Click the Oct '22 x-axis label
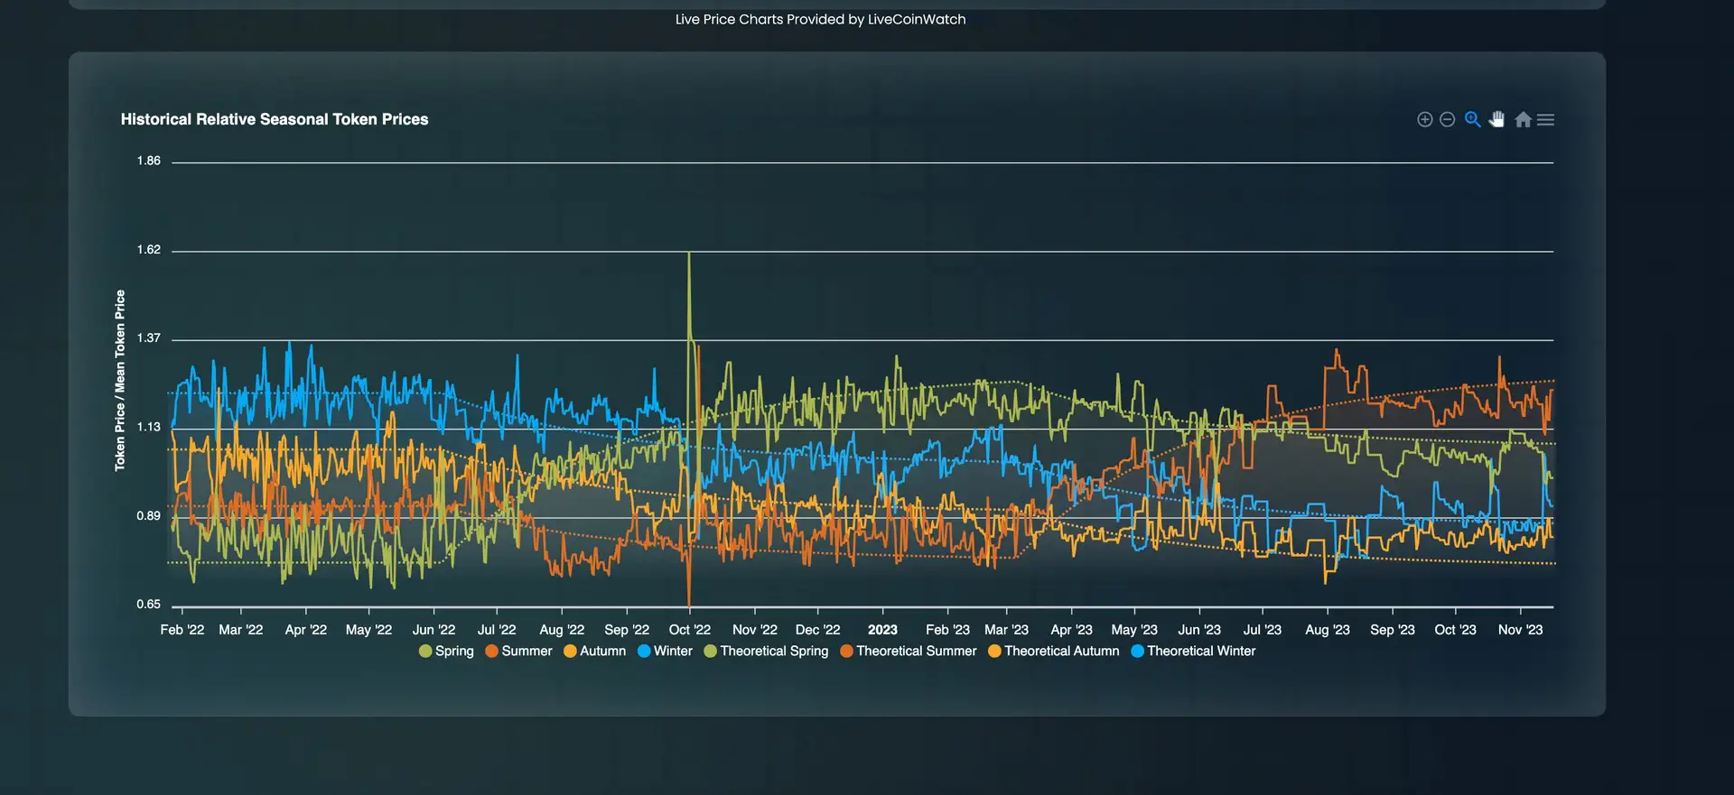 (x=689, y=630)
